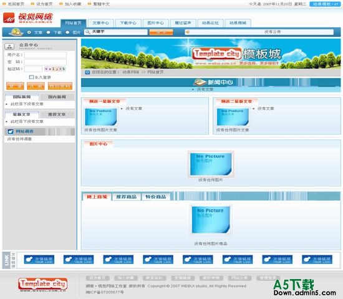Screen dimensions: 343x299
Task: Click No Picture thumbnail under 频道二最新文章
Action: [233, 117]
